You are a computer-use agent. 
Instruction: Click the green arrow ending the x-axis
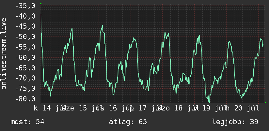265,103
